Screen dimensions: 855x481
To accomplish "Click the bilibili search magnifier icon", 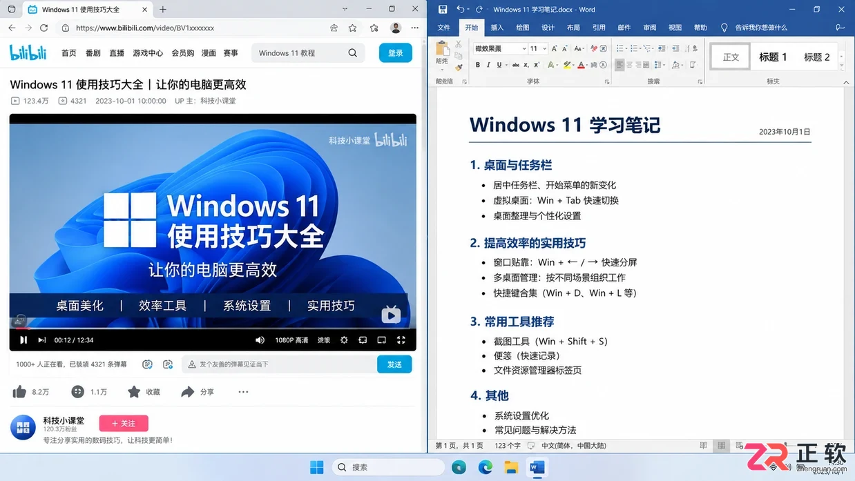I will click(352, 53).
